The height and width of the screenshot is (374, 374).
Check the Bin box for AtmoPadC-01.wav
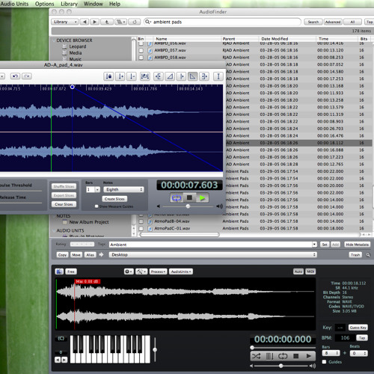coord(141,228)
